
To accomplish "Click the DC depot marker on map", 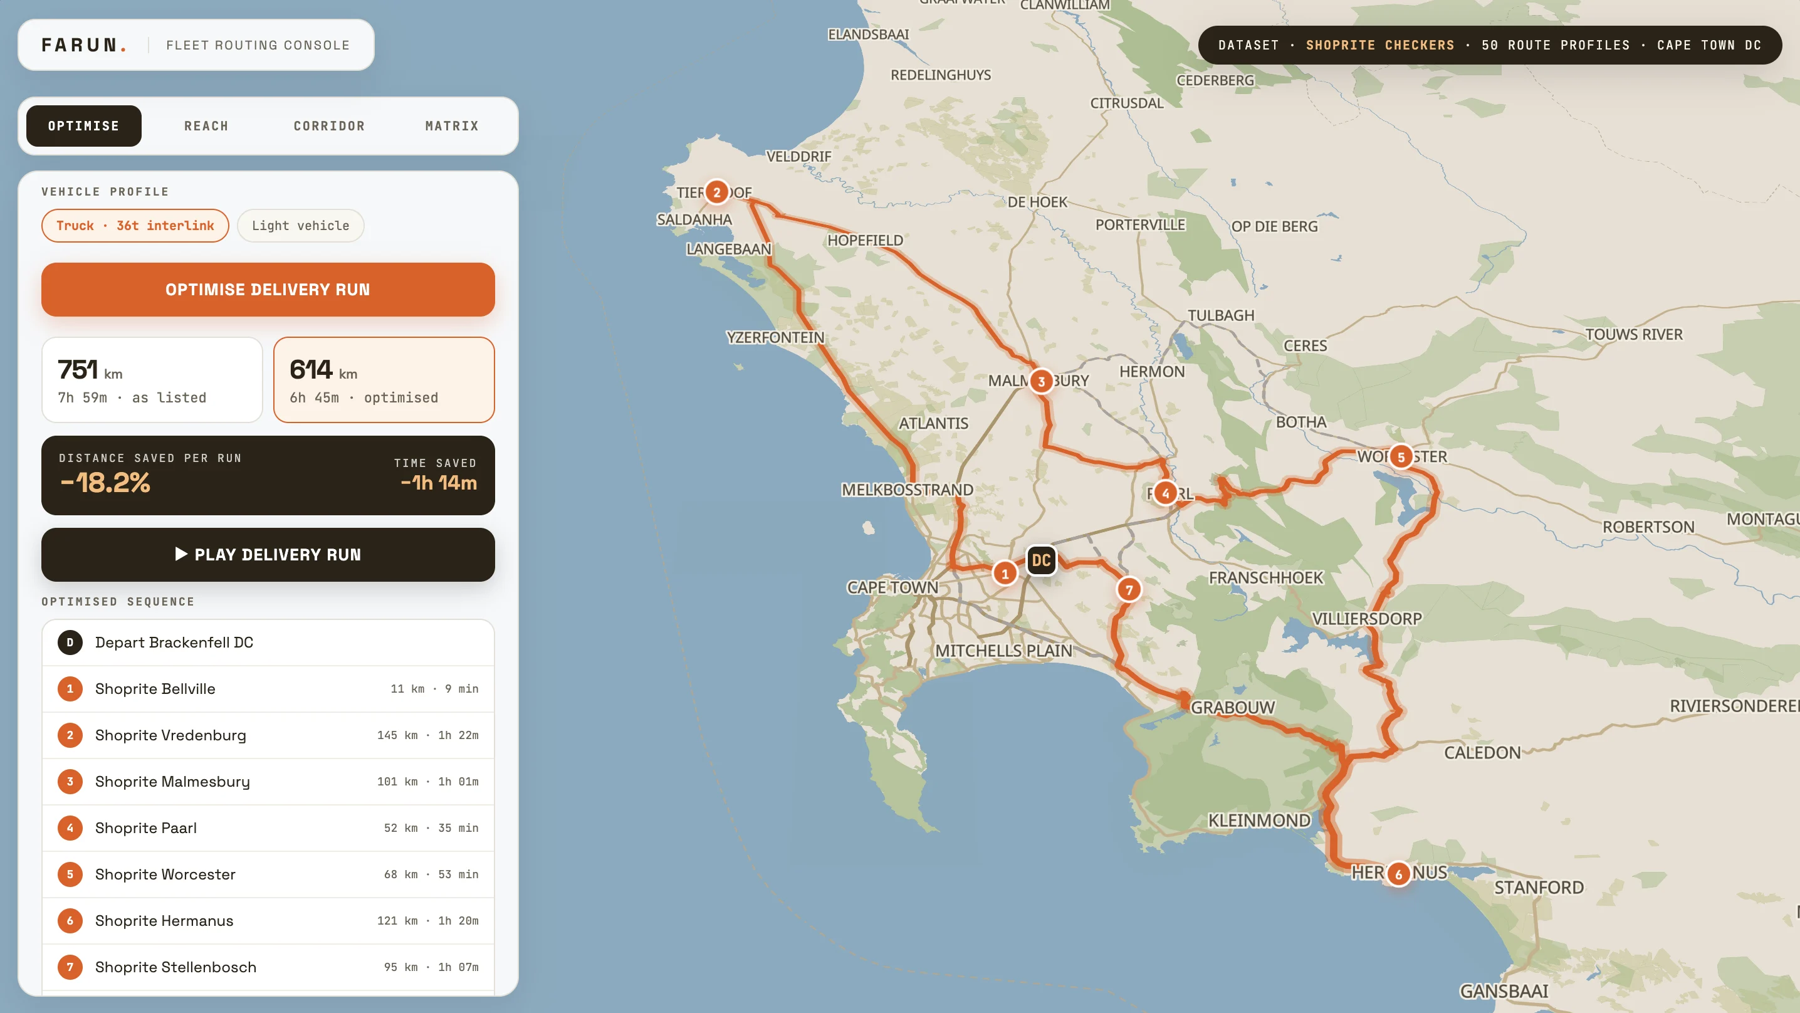I will click(1041, 560).
